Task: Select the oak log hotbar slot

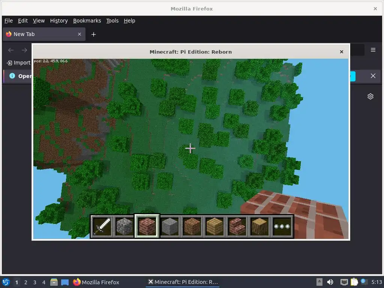Action: (259, 226)
